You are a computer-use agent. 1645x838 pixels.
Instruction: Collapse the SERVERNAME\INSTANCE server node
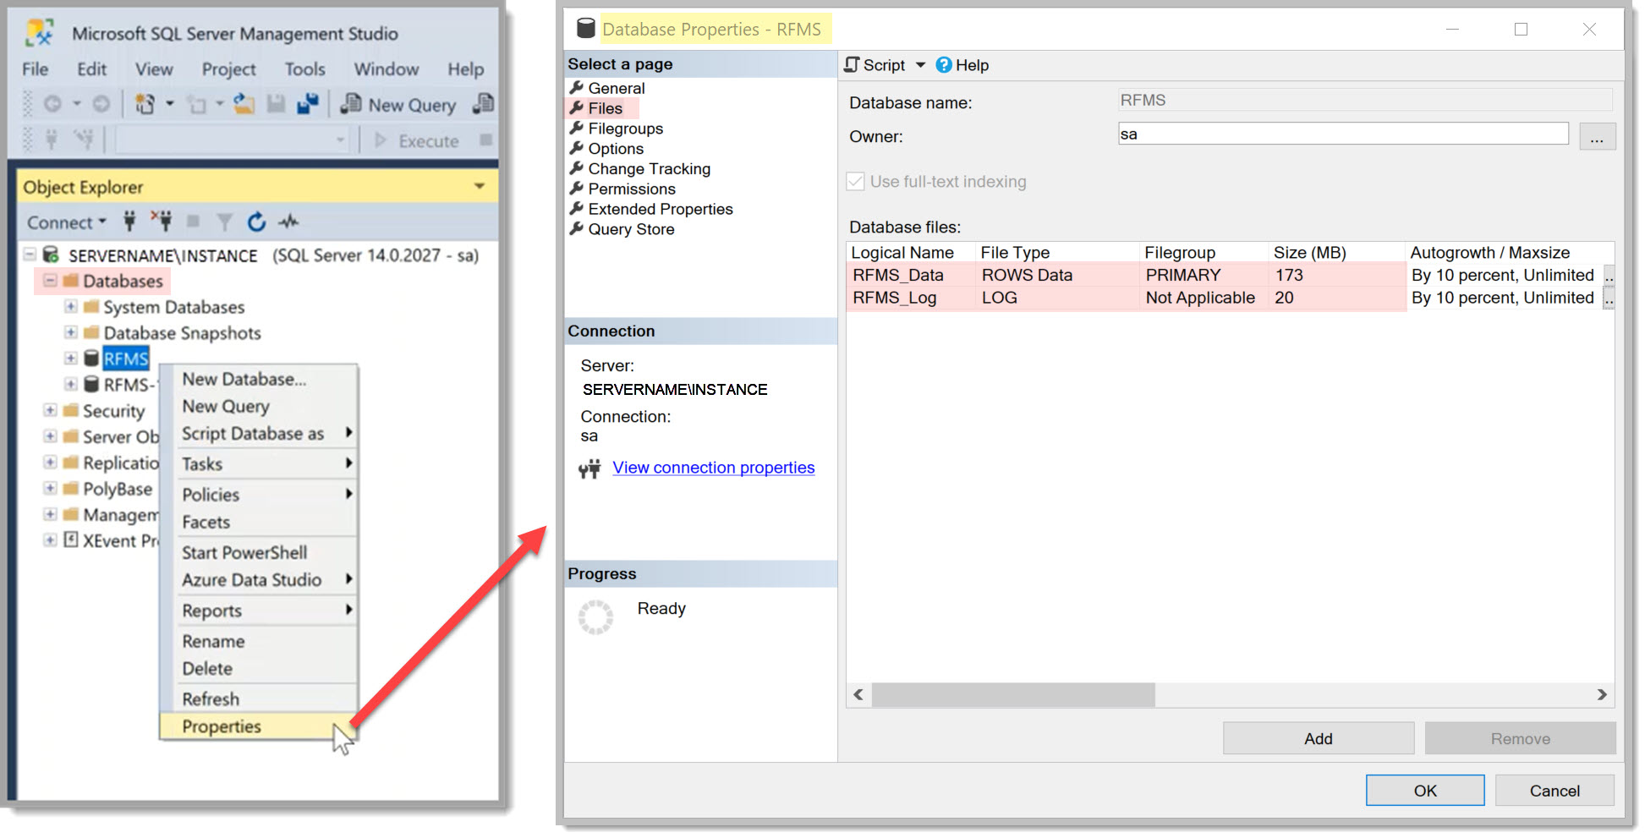coord(30,255)
